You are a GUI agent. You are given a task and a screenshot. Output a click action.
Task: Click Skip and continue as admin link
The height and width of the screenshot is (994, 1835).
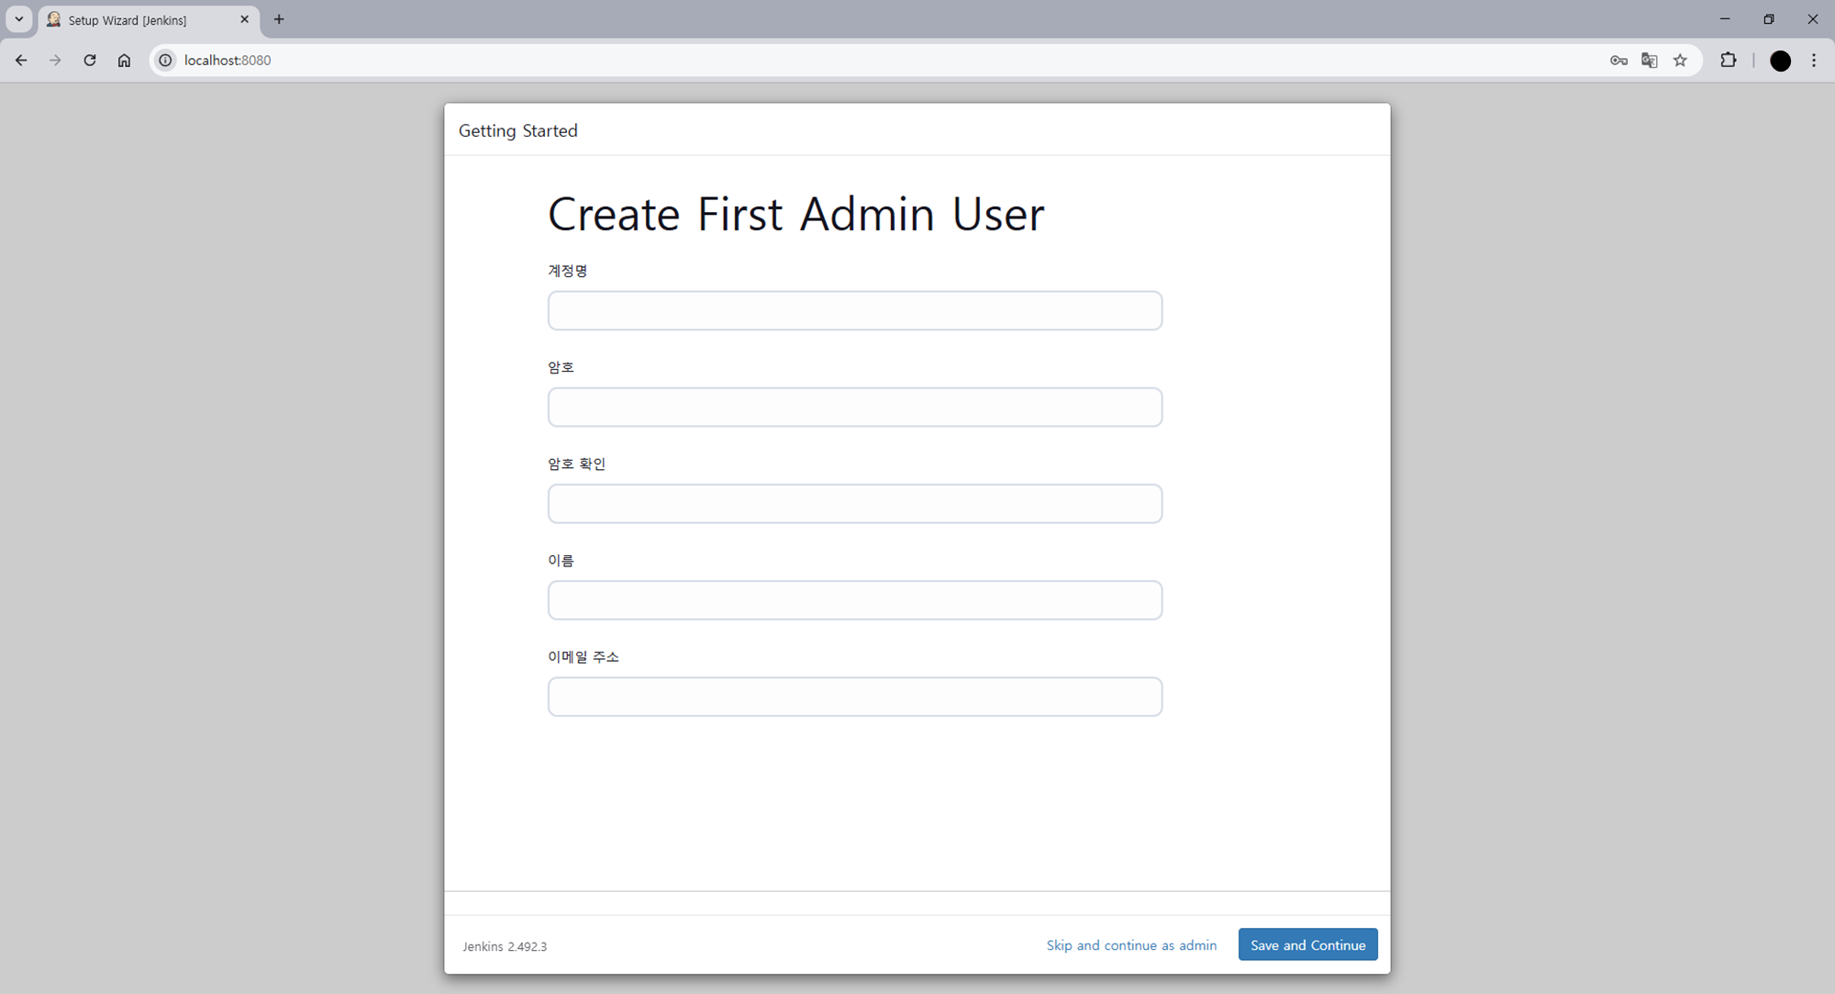(x=1131, y=945)
